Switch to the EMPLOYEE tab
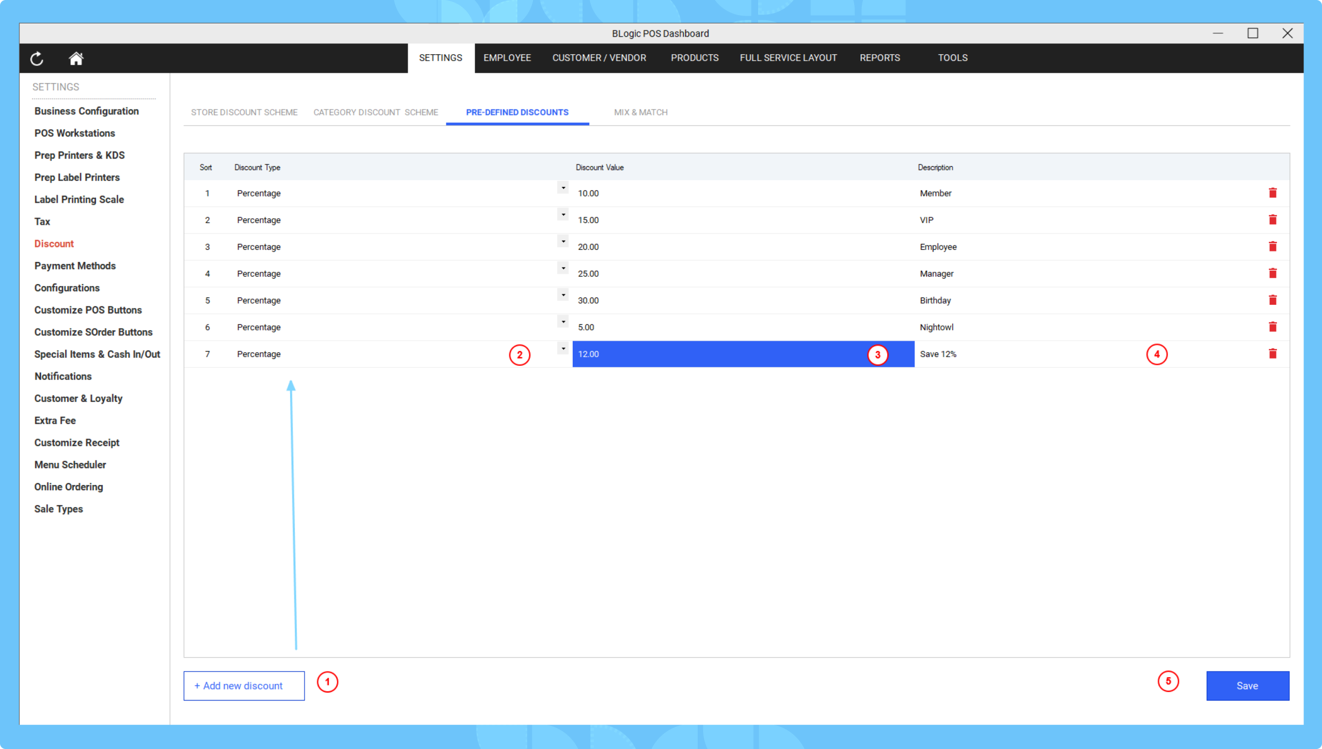Viewport: 1322px width, 749px height. coord(507,58)
